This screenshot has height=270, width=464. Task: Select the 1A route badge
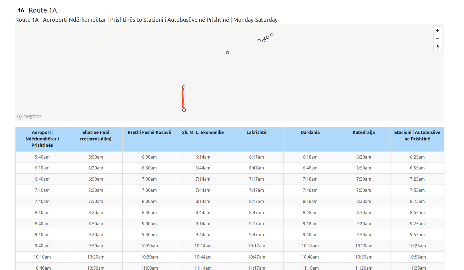[x=21, y=11]
